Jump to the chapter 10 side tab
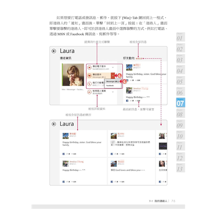The image size is (217, 209). 181,135
